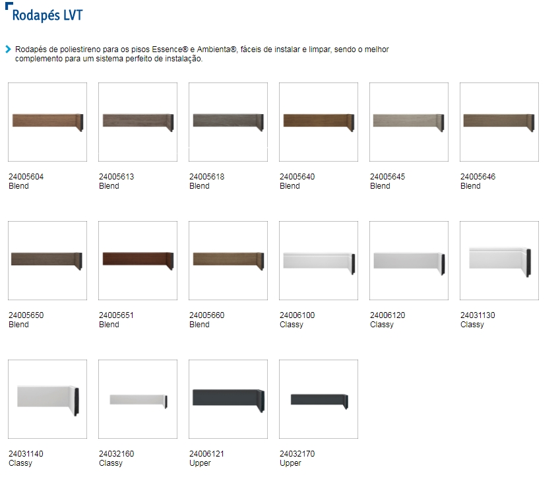Click the Upper label under 24006121
Viewport: 560px width, 481px height.
point(200,463)
